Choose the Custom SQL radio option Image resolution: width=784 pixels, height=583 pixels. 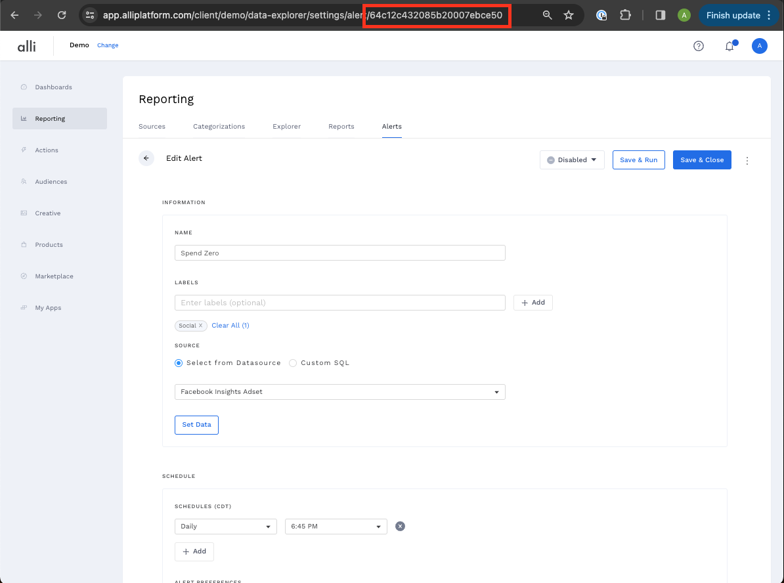click(293, 363)
